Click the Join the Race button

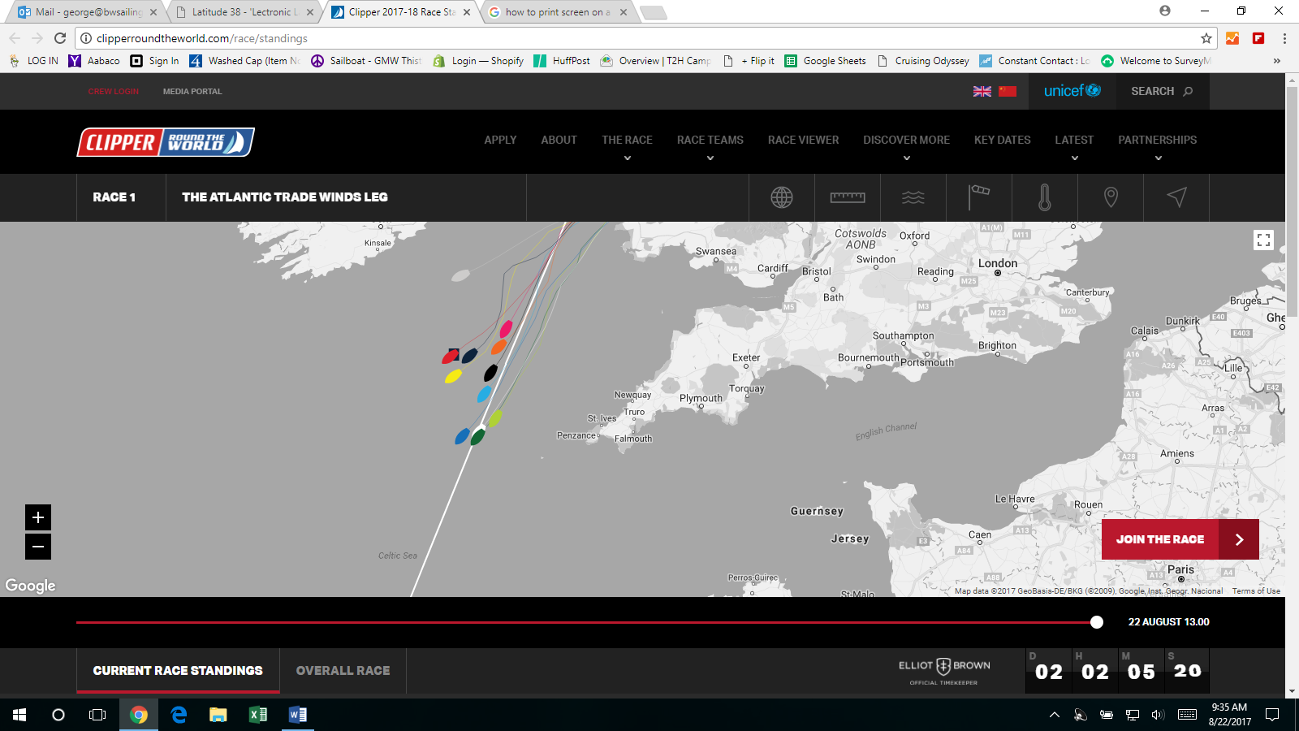click(1179, 539)
